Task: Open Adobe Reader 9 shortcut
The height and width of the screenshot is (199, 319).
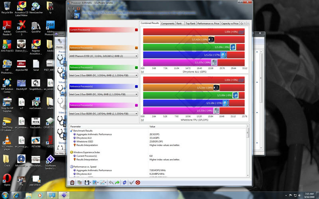Action: (7, 28)
